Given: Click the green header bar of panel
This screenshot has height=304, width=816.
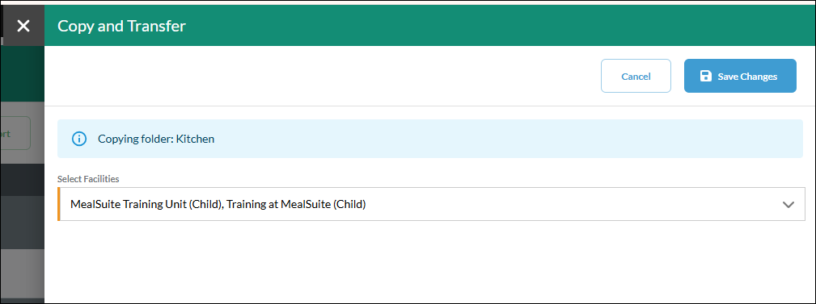Looking at the screenshot, I should (430, 26).
